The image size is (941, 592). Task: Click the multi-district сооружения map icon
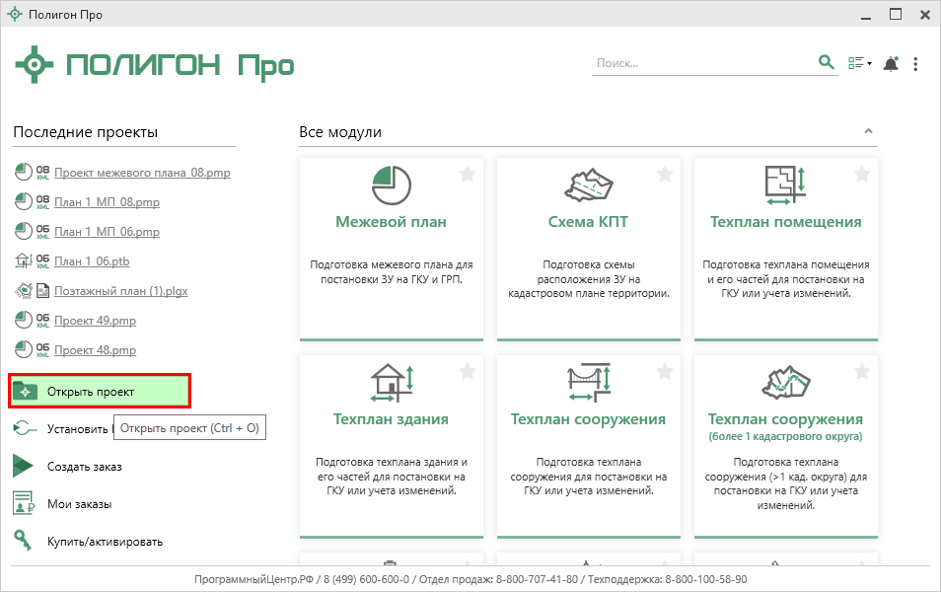pyautogui.click(x=785, y=382)
